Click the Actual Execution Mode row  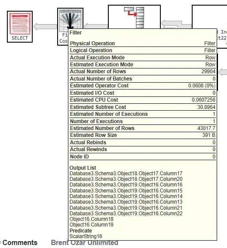(x=143, y=58)
